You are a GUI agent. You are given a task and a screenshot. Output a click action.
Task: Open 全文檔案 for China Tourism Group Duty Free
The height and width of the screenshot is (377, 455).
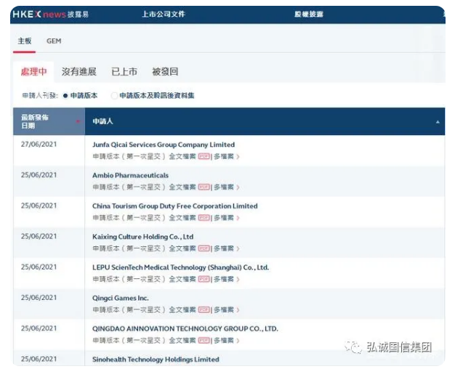point(182,218)
